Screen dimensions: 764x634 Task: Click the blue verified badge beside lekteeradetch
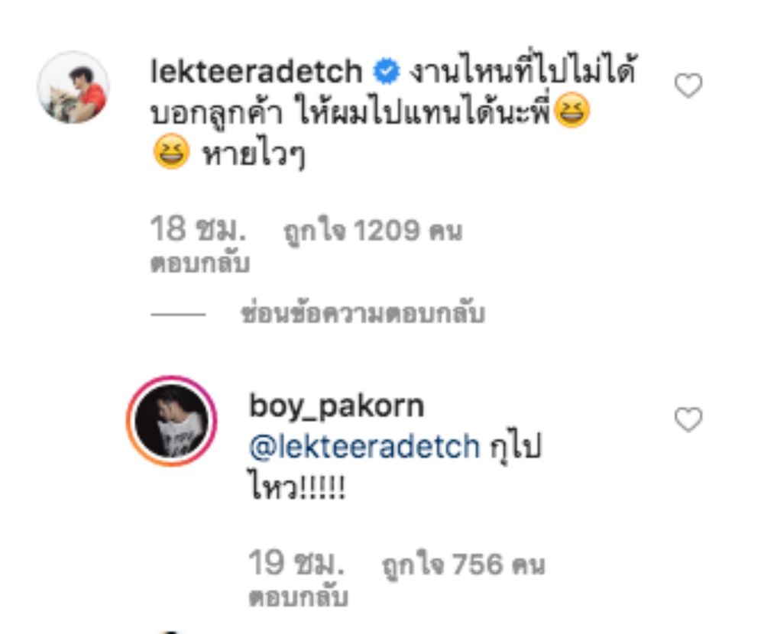coord(387,71)
